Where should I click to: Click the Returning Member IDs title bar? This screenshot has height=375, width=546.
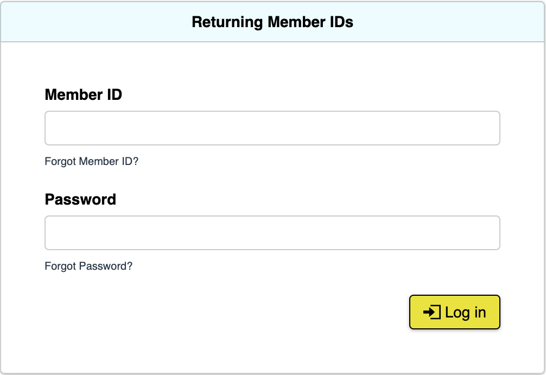[272, 22]
